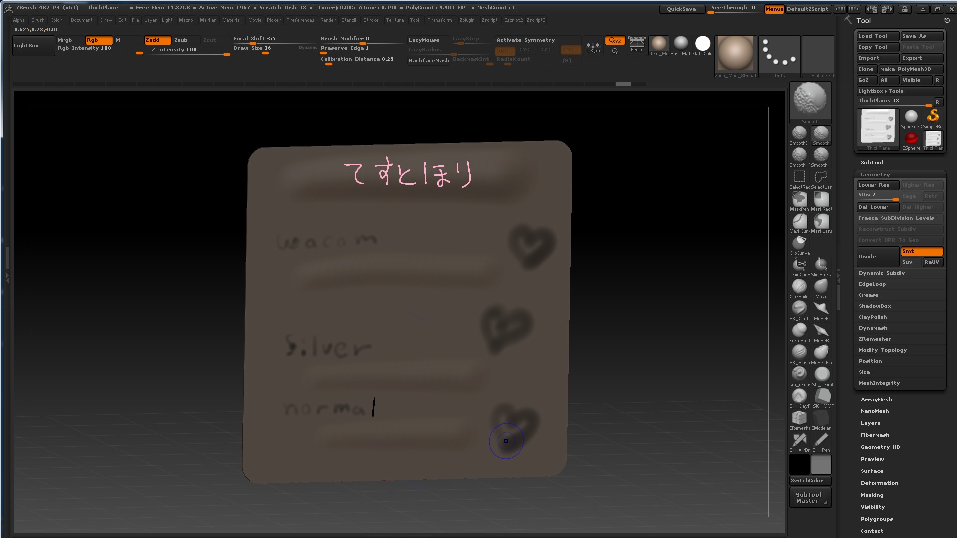Open the Document menu

pyautogui.click(x=81, y=20)
